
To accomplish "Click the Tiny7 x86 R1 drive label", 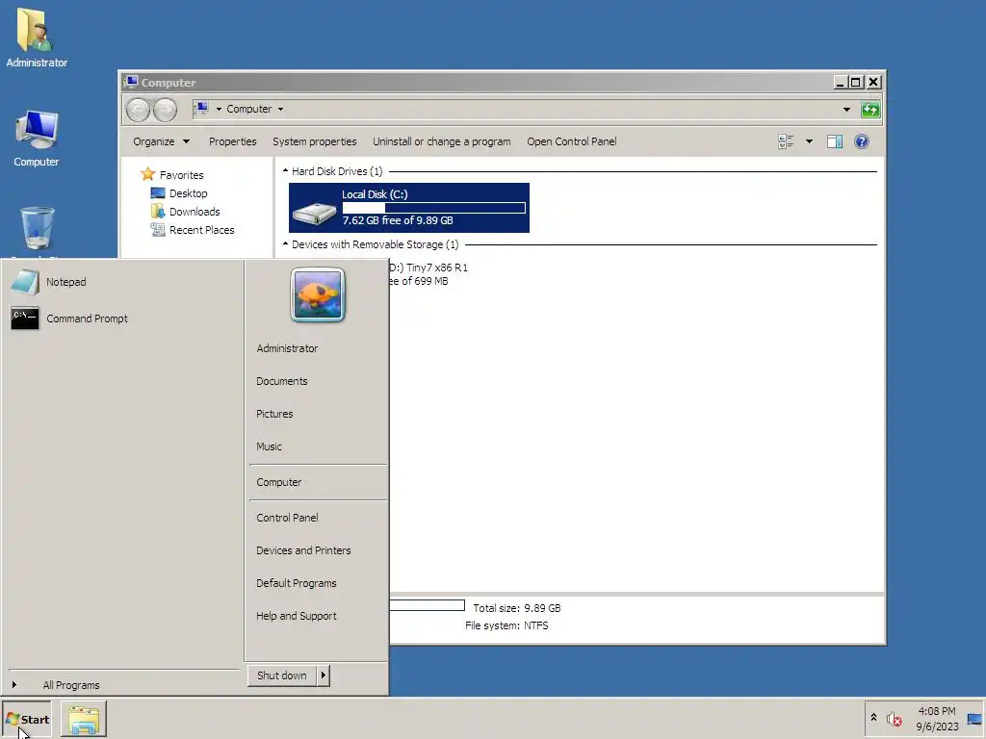I will [x=428, y=268].
